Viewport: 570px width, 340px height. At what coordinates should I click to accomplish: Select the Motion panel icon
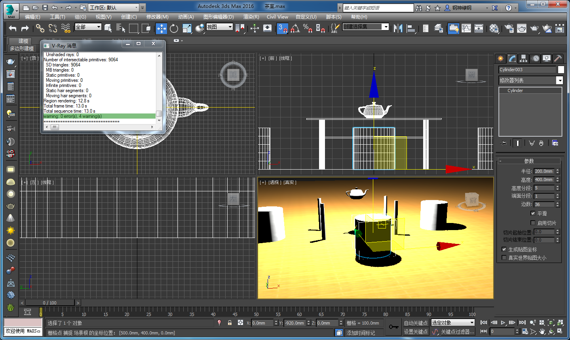click(535, 58)
